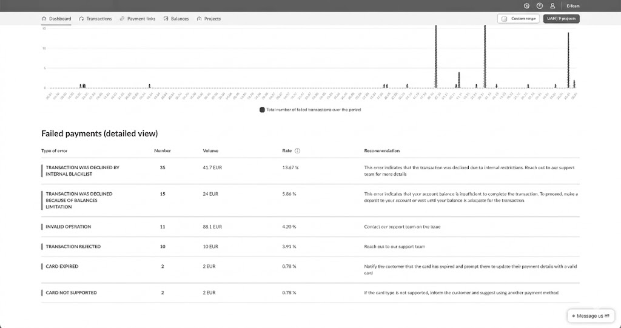Click the Projects tab icon
The width and height of the screenshot is (621, 328).
199,19
